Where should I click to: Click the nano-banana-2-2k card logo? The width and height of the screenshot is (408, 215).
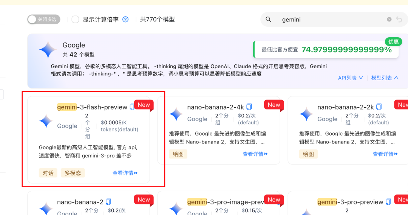coord(306,114)
